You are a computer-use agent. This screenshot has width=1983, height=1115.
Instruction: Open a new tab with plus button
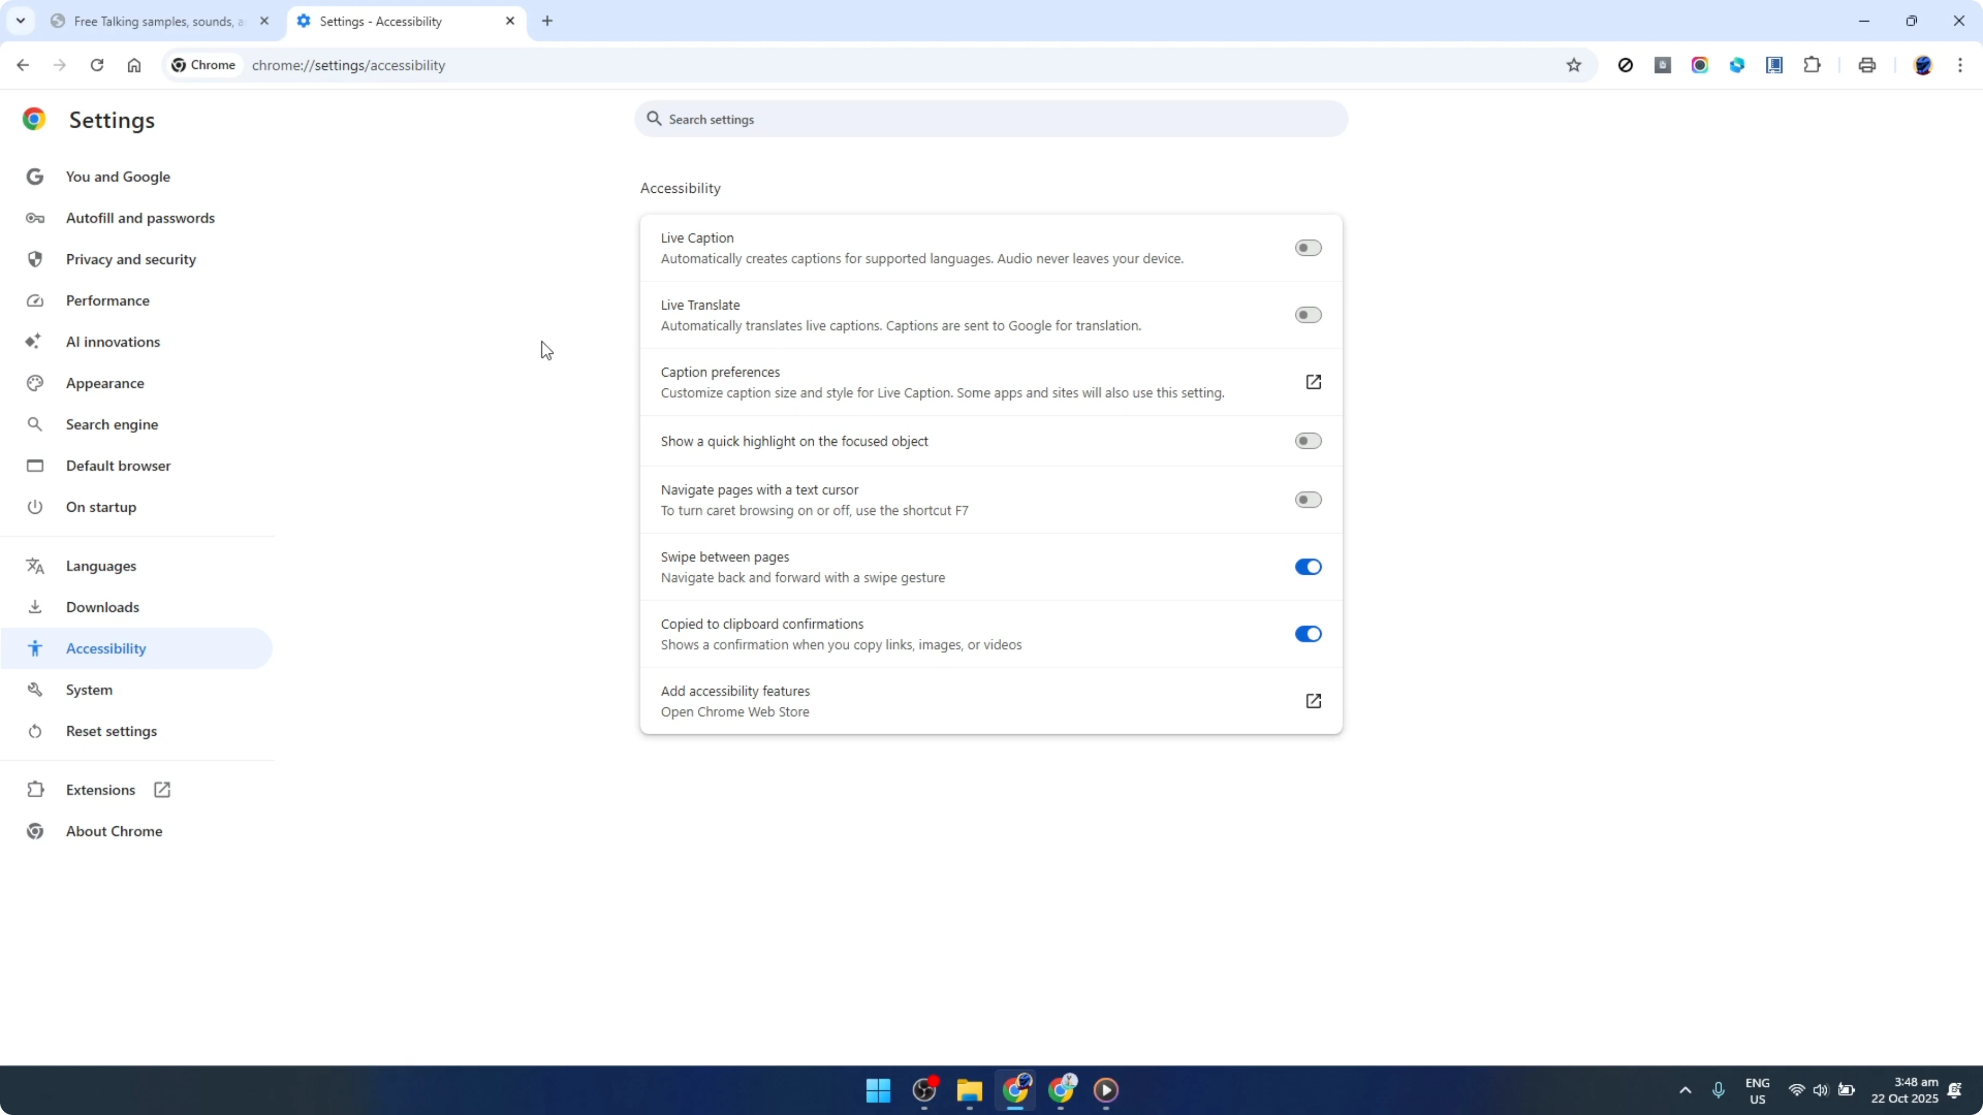coord(547,22)
